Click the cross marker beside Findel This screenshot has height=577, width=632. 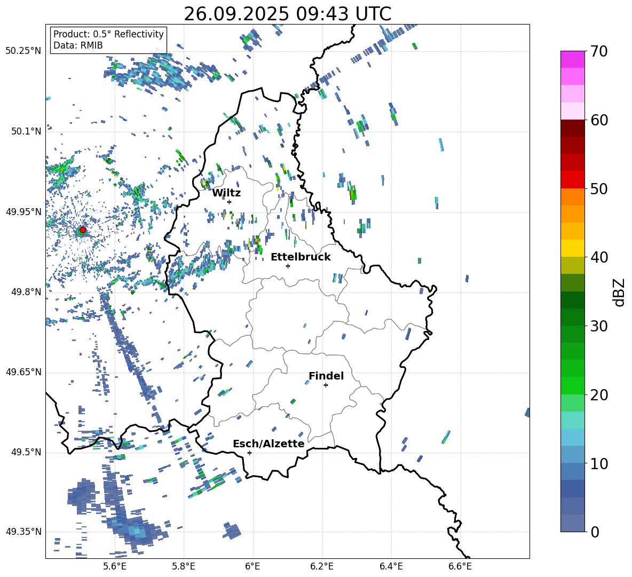326,385
